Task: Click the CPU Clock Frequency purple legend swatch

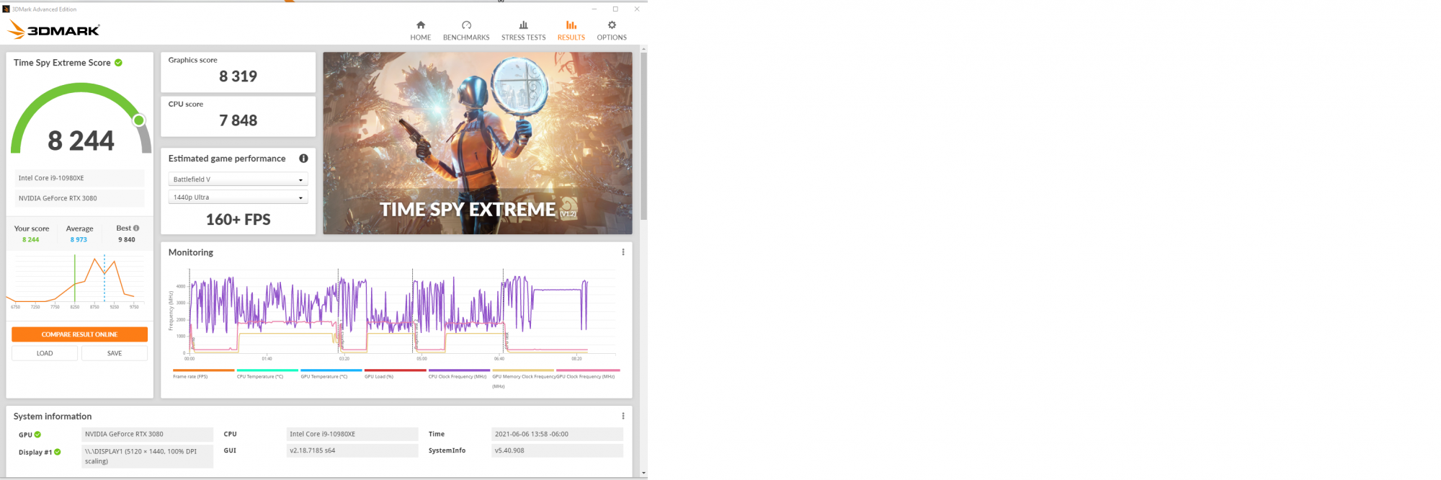Action: pos(459,370)
